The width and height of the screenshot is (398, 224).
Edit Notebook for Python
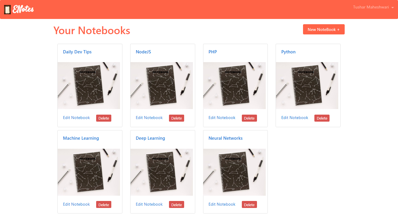point(295,118)
